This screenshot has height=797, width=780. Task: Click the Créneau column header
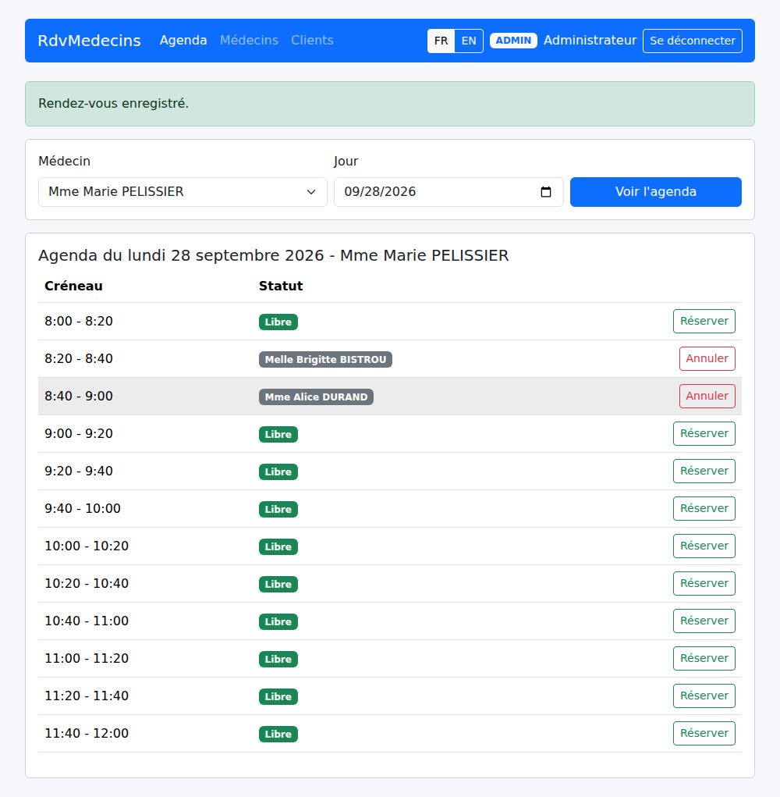(x=73, y=286)
